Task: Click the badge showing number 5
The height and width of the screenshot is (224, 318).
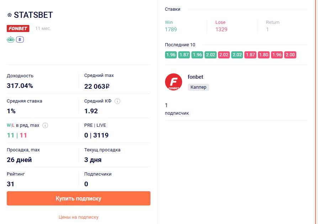Action: (x=20, y=40)
